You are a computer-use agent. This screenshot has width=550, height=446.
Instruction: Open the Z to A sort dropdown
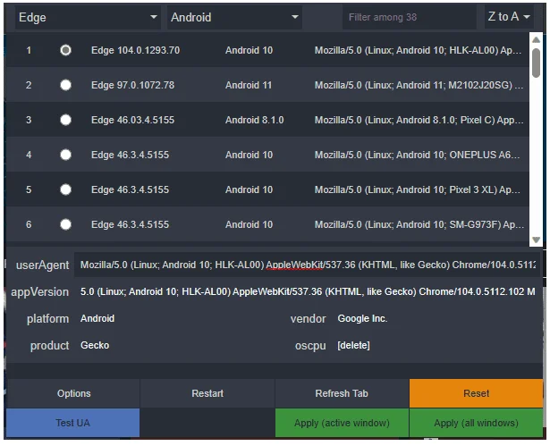pos(509,16)
